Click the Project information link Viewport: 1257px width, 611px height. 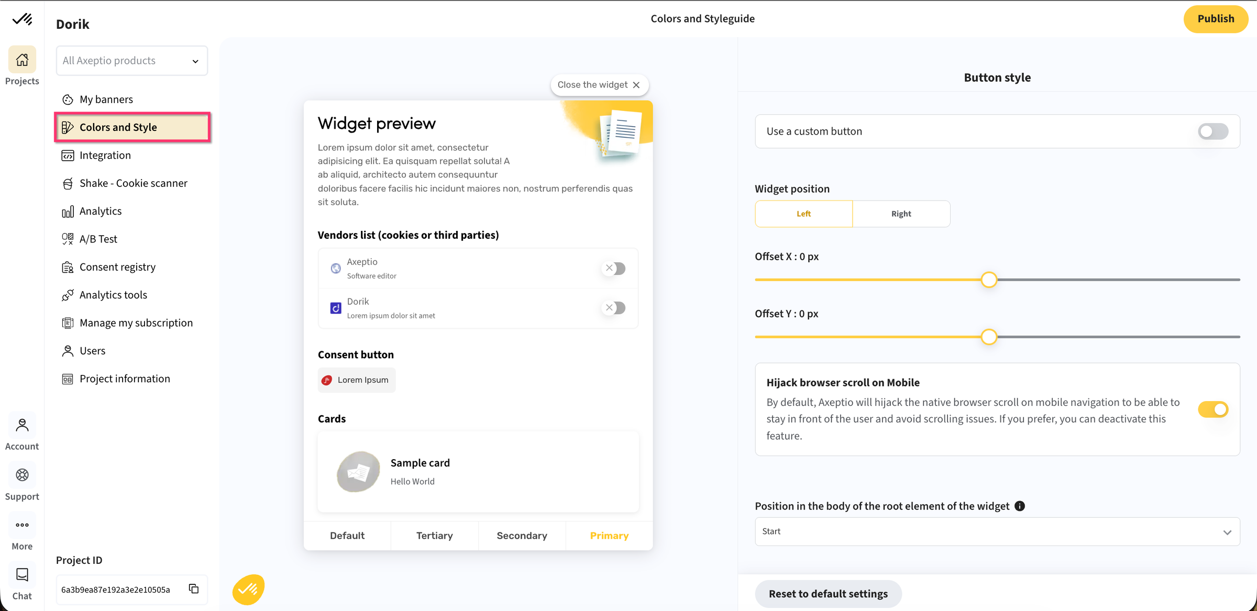(132, 379)
